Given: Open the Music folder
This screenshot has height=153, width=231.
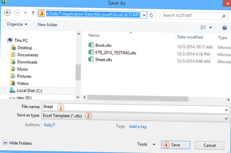Looking at the screenshot, I should click(x=19, y=69).
